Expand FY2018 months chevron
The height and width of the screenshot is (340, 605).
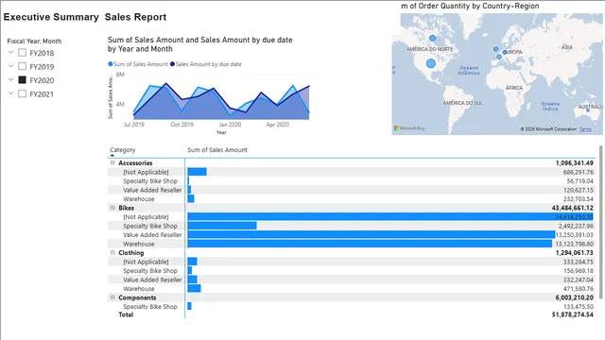tap(10, 53)
